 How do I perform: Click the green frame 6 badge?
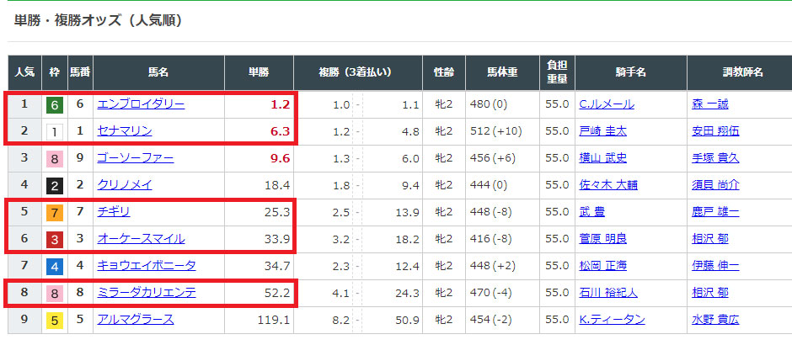point(54,104)
